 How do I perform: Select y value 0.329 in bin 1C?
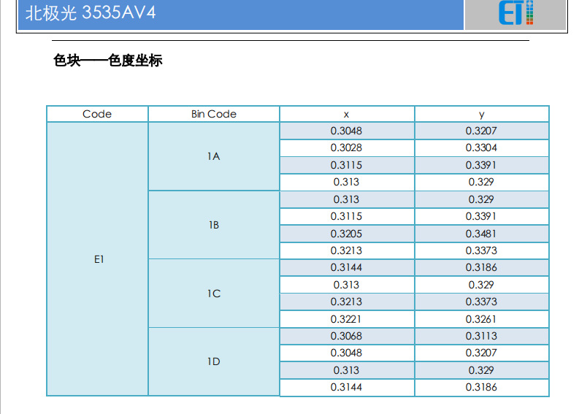(481, 285)
